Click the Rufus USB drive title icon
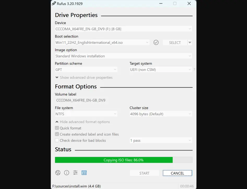Screen dimensions: 247x189 pos(54,3)
